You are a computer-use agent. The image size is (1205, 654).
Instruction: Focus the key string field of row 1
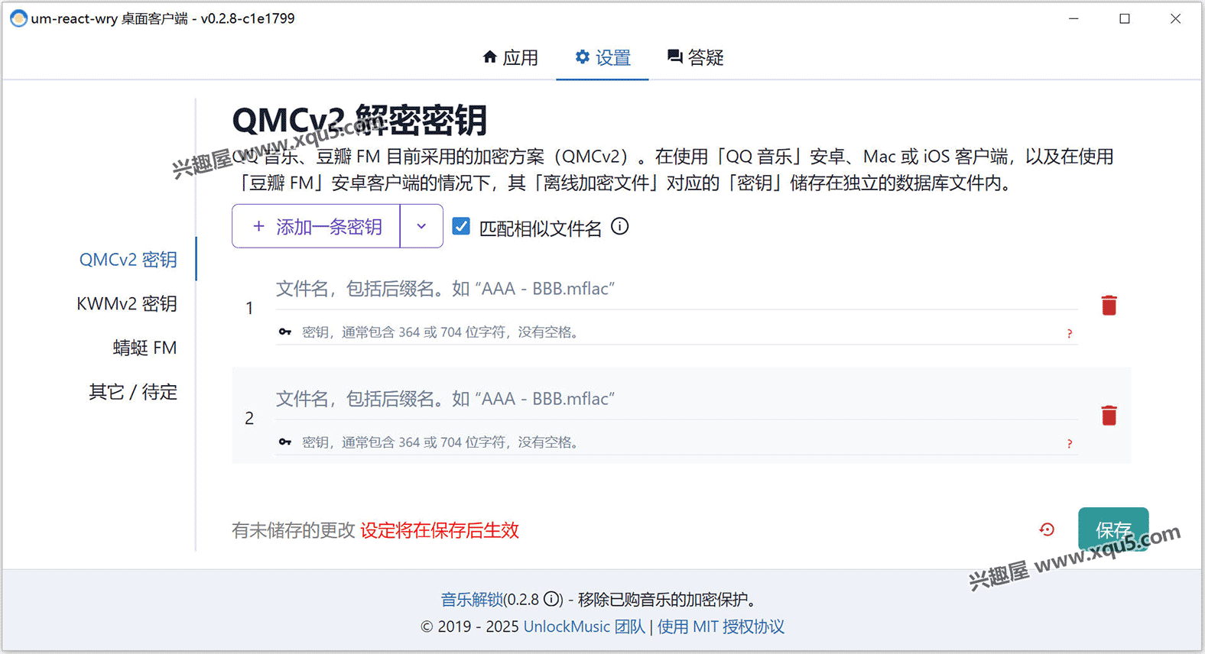pyautogui.click(x=677, y=332)
